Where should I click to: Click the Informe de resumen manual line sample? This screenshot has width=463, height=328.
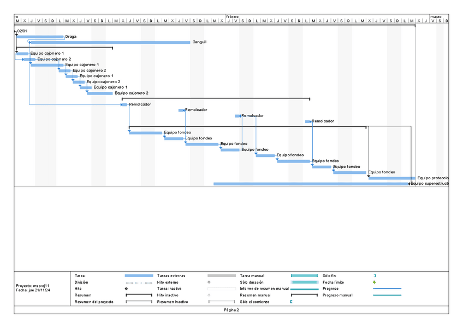coord(304,289)
